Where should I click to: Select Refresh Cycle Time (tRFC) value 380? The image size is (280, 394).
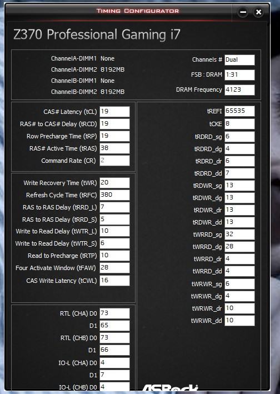(x=115, y=195)
